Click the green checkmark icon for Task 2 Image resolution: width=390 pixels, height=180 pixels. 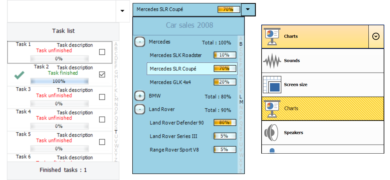[x=19, y=76]
